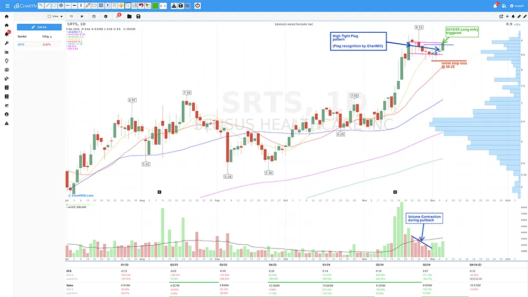Toggle the power button in toolbar

[x=197, y=6]
